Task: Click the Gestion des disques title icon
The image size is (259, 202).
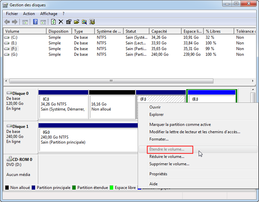Action: (5, 5)
